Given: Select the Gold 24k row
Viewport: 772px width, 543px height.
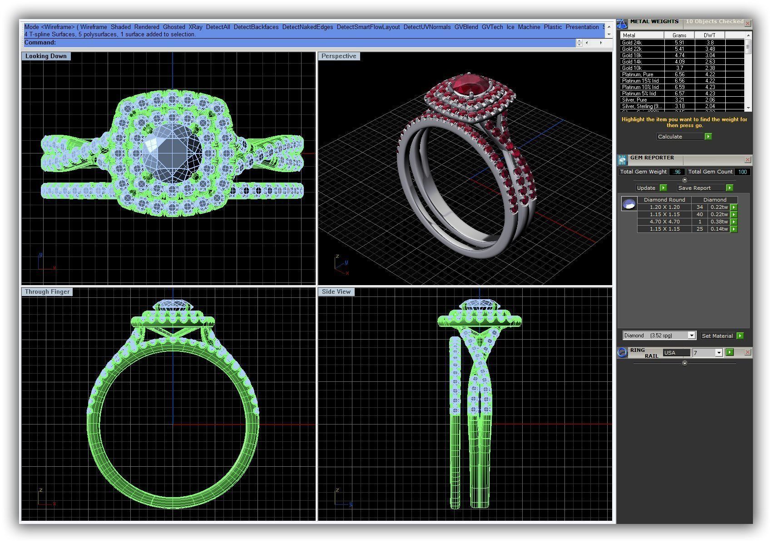Looking at the screenshot, I should click(x=683, y=43).
